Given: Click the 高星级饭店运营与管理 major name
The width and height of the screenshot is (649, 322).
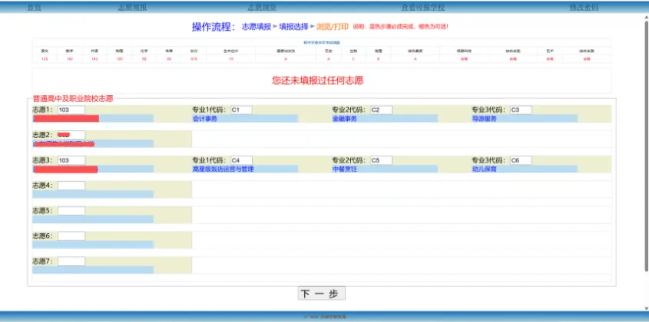Looking at the screenshot, I should point(223,169).
